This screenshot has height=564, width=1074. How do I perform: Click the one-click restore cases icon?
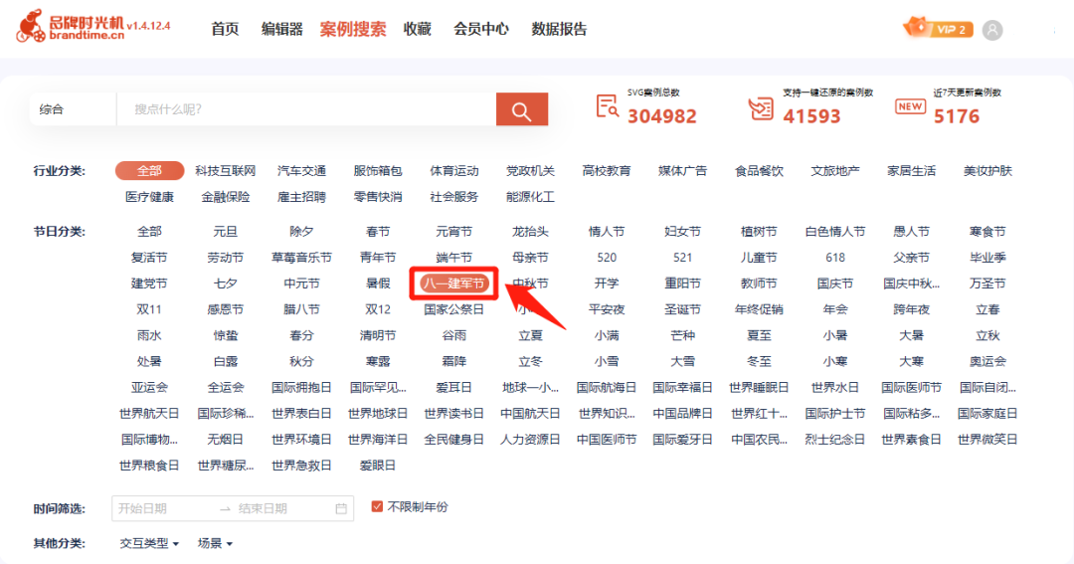click(761, 108)
